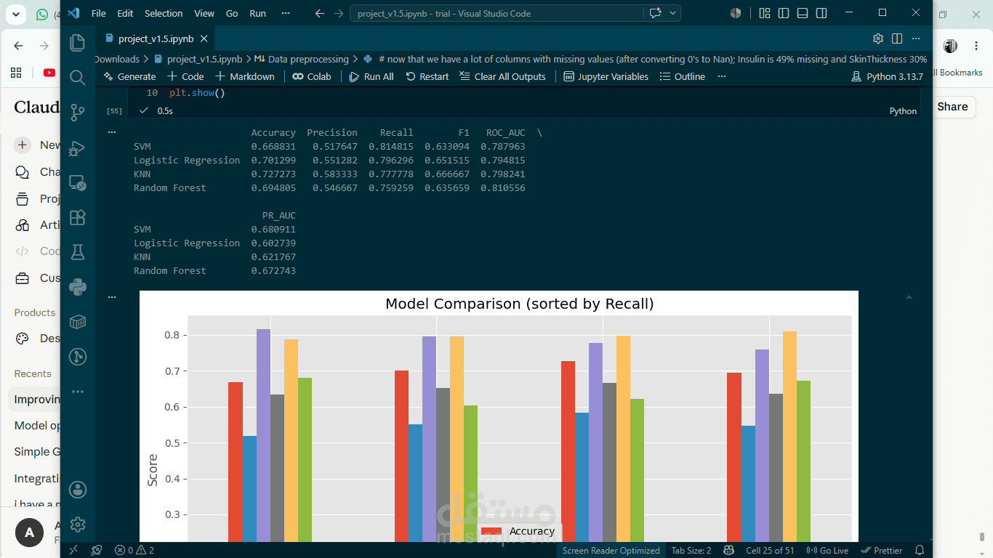
Task: Click the Copilot status bar icon
Action: (x=729, y=551)
